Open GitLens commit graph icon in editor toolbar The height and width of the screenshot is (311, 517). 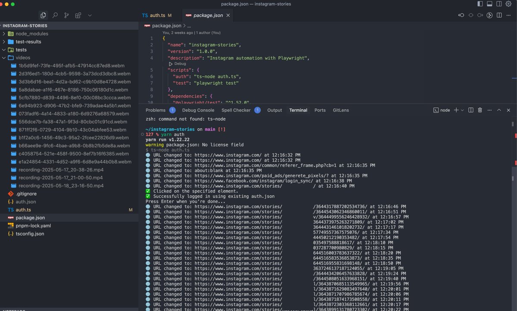(489, 15)
